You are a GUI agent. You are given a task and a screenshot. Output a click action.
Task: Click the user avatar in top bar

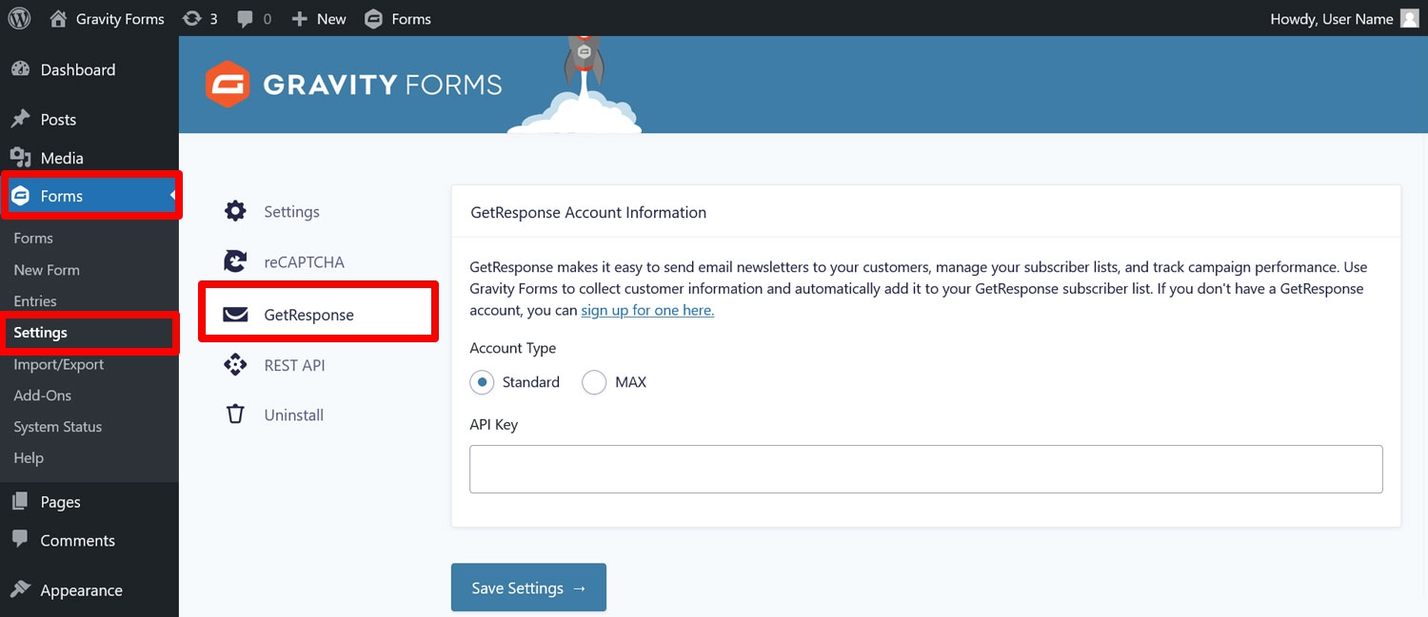[1410, 18]
